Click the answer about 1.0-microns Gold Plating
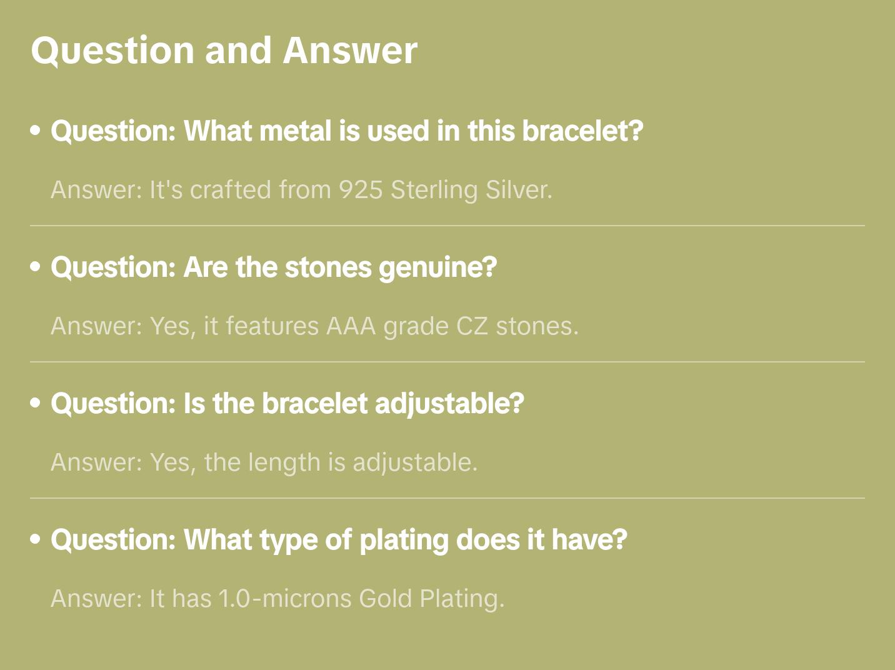This screenshot has width=895, height=670. (277, 599)
